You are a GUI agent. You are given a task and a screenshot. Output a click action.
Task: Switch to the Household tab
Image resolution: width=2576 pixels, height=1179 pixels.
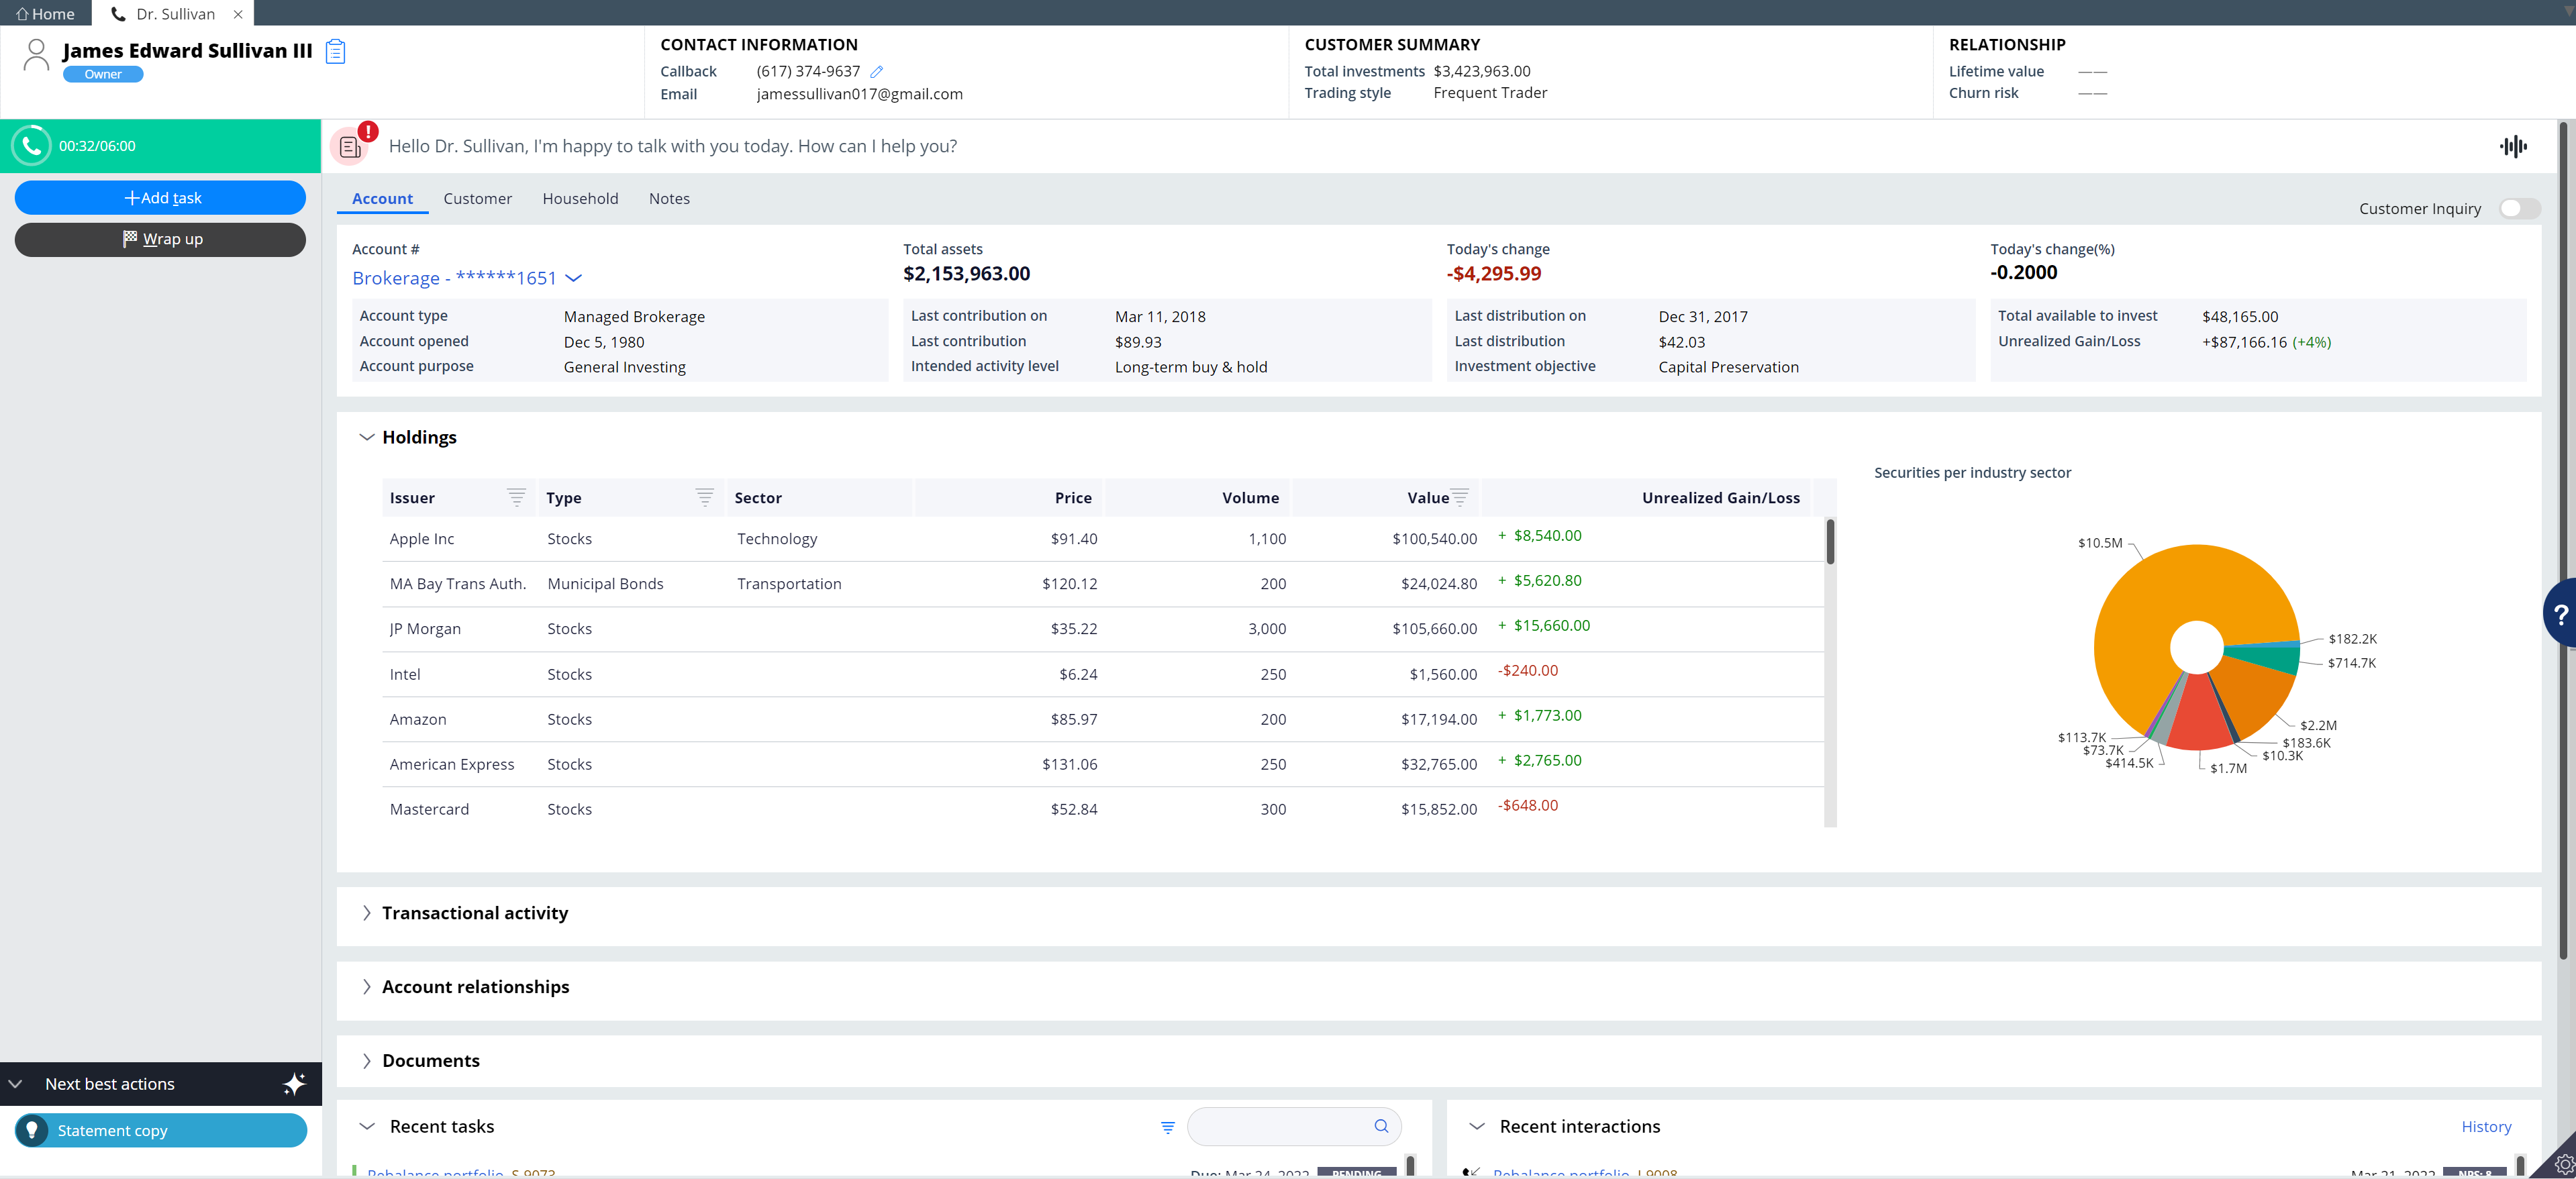click(580, 199)
